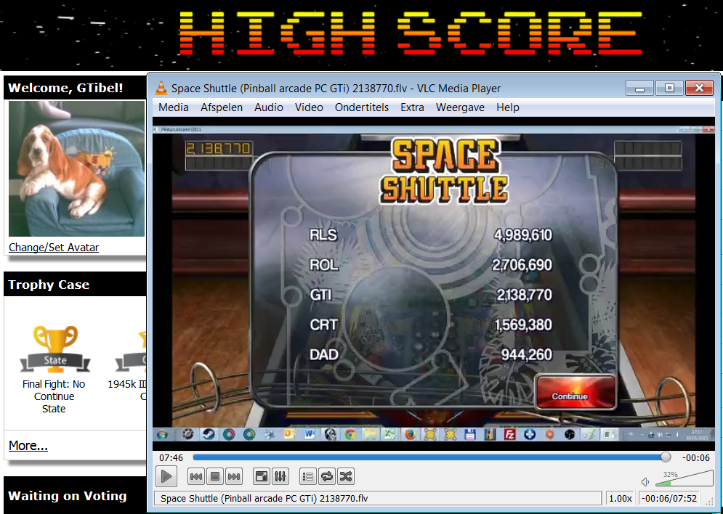Click the orange score counter at video top-left
The height and width of the screenshot is (514, 723).
218,148
